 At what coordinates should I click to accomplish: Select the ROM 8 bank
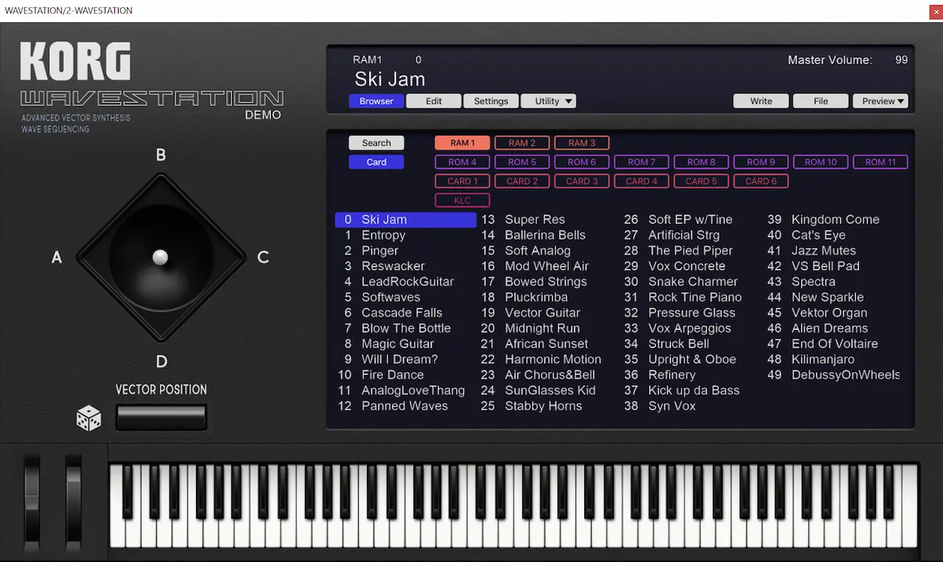tap(701, 162)
